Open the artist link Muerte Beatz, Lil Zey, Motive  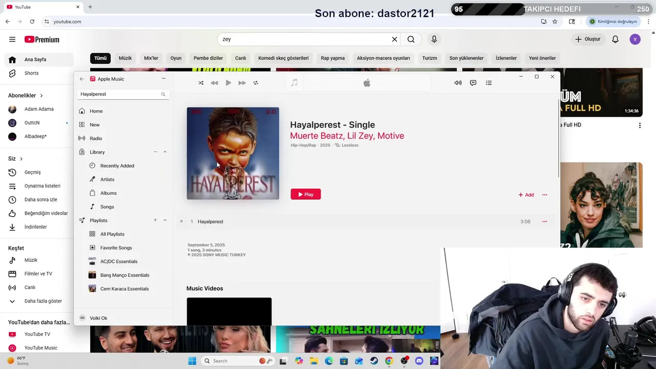[347, 136]
